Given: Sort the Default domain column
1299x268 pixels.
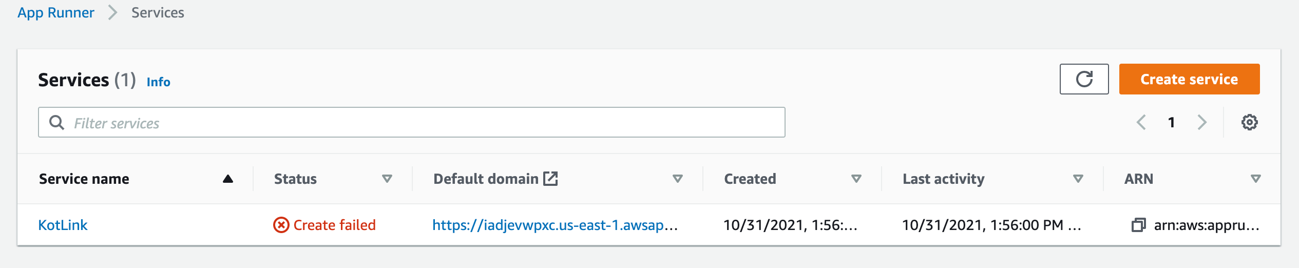Looking at the screenshot, I should (678, 179).
